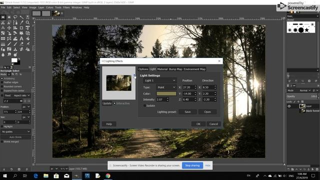This screenshot has width=320, height=180.
Task: Cancel the Lighting Effects dialog
Action: click(213, 124)
